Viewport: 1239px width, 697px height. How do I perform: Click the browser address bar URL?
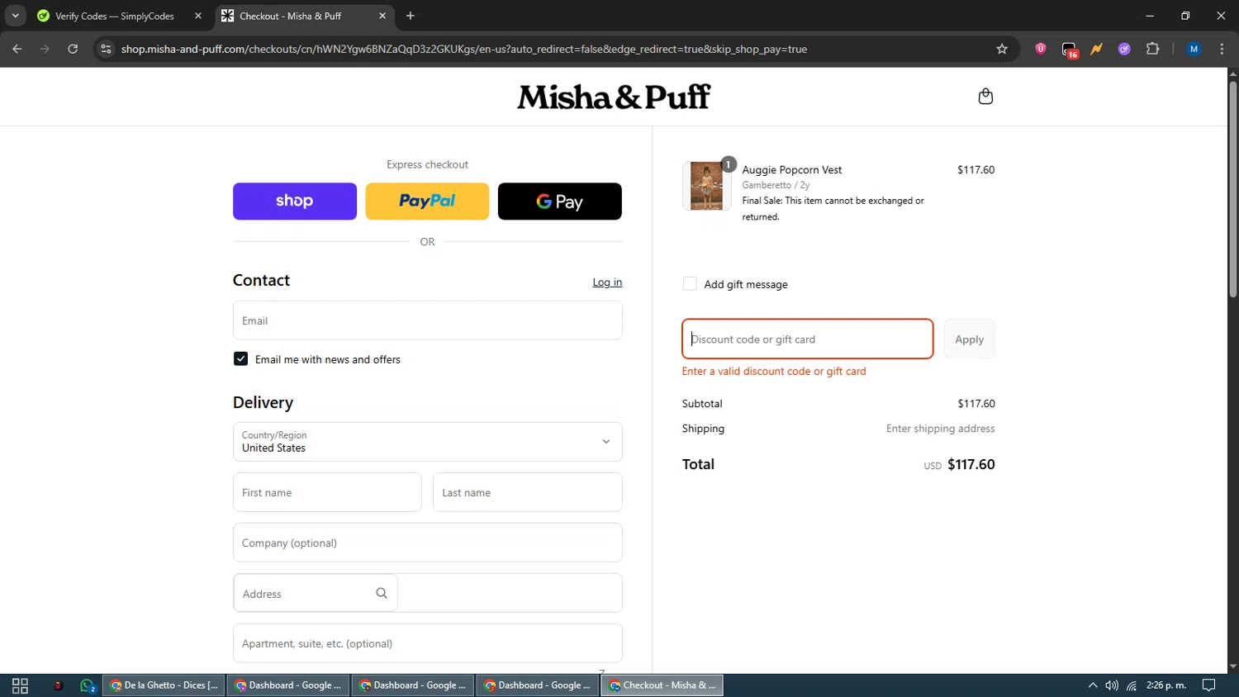pos(463,49)
